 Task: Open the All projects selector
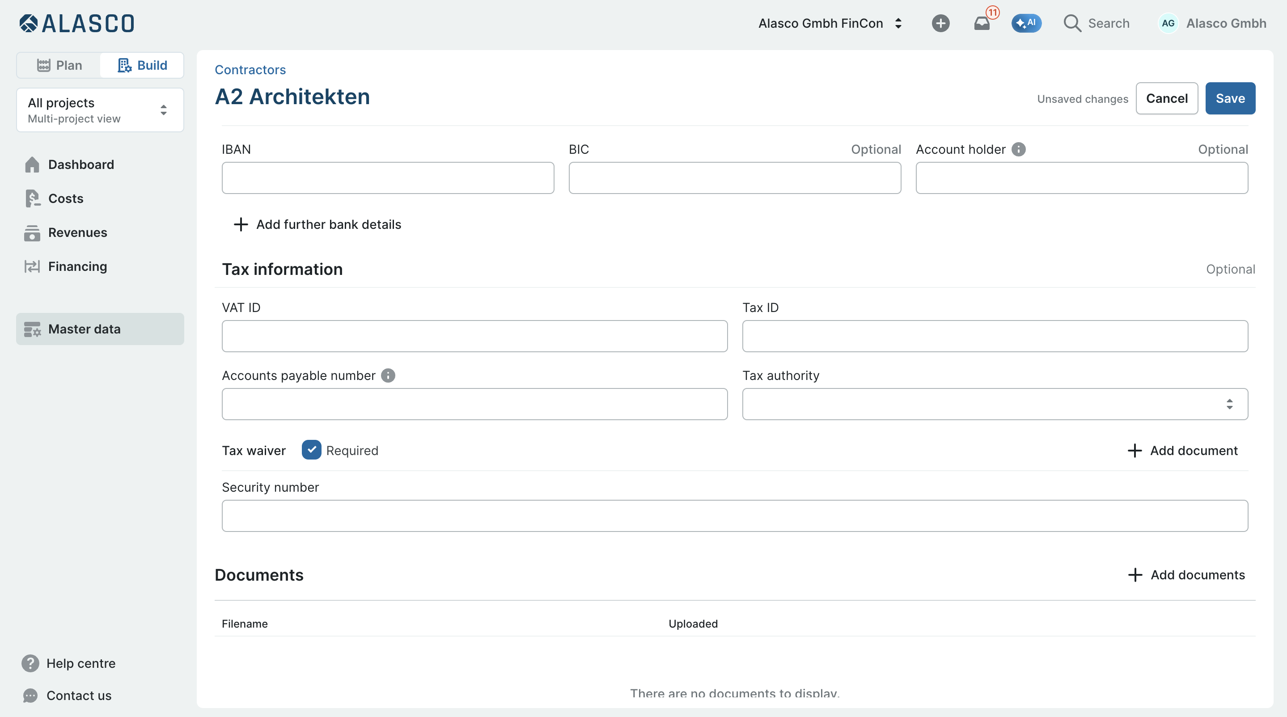pyautogui.click(x=100, y=110)
